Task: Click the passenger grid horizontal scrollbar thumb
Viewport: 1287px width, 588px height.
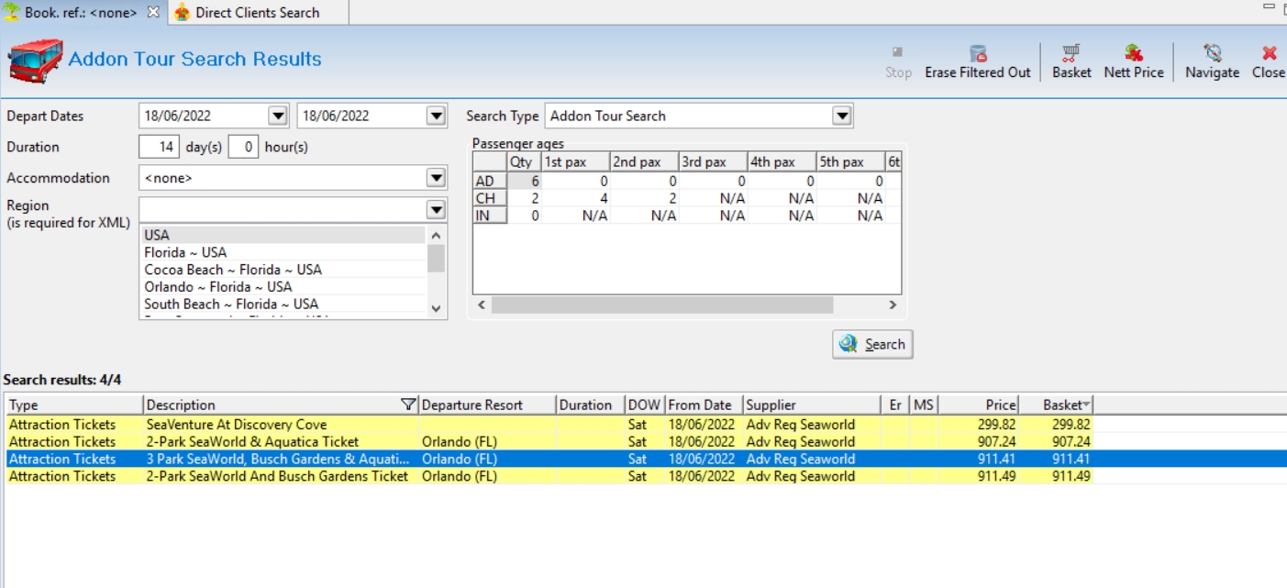Action: coord(662,305)
